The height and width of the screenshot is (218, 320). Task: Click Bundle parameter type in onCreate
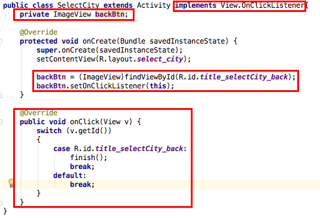tap(133, 41)
